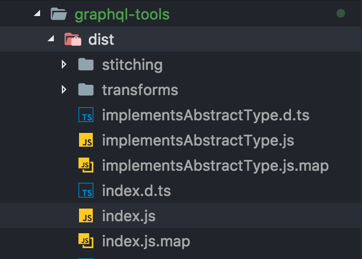The image size is (362, 259).
Task: Open index.d.ts file
Action: 136,191
